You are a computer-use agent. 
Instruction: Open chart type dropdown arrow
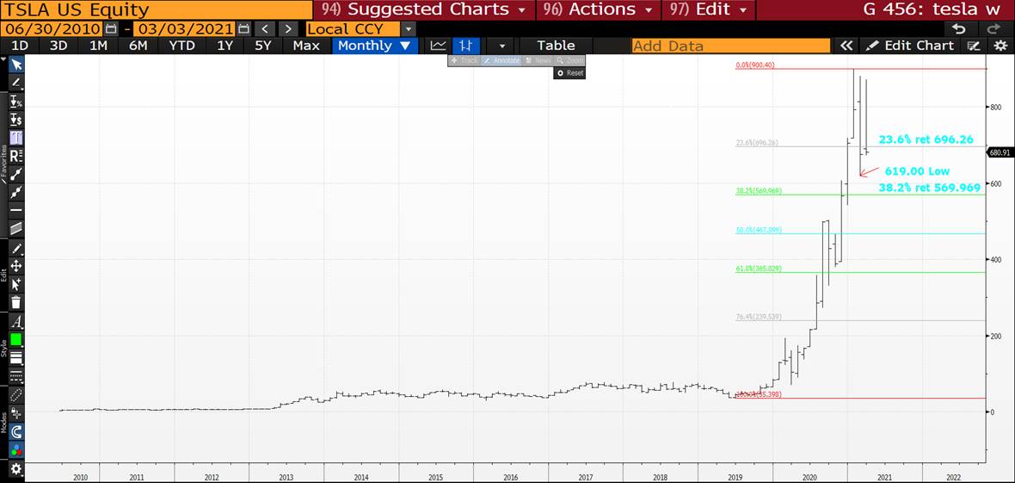(x=501, y=46)
